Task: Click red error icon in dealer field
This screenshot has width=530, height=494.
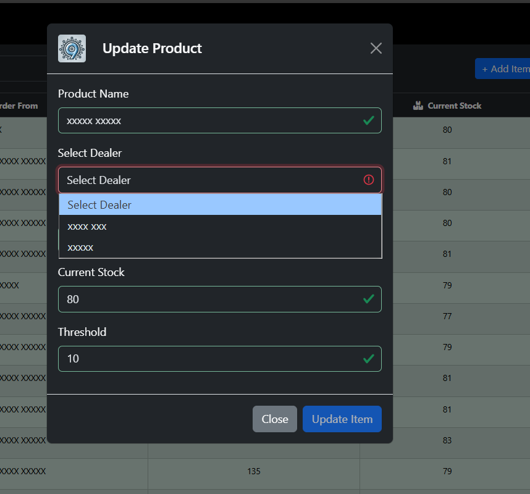Action: coord(369,180)
